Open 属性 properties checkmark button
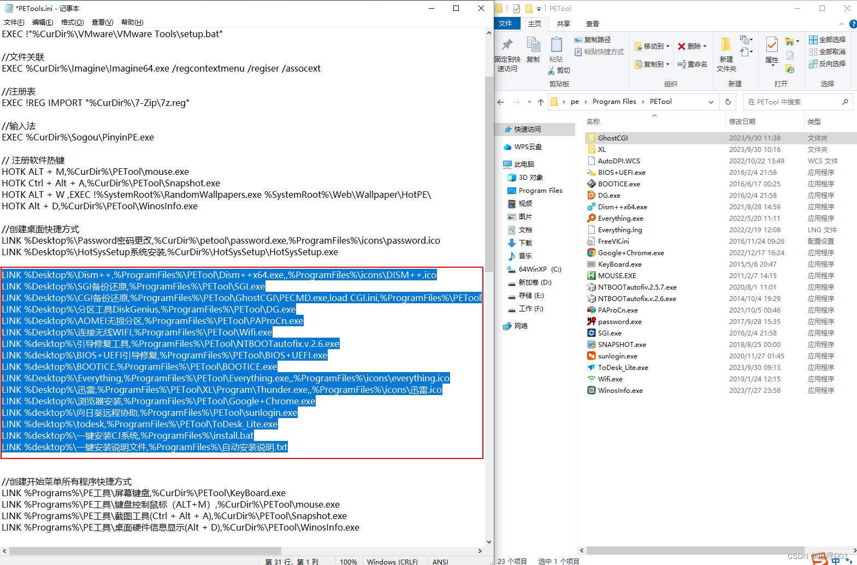The height and width of the screenshot is (565, 857). pyautogui.click(x=772, y=51)
